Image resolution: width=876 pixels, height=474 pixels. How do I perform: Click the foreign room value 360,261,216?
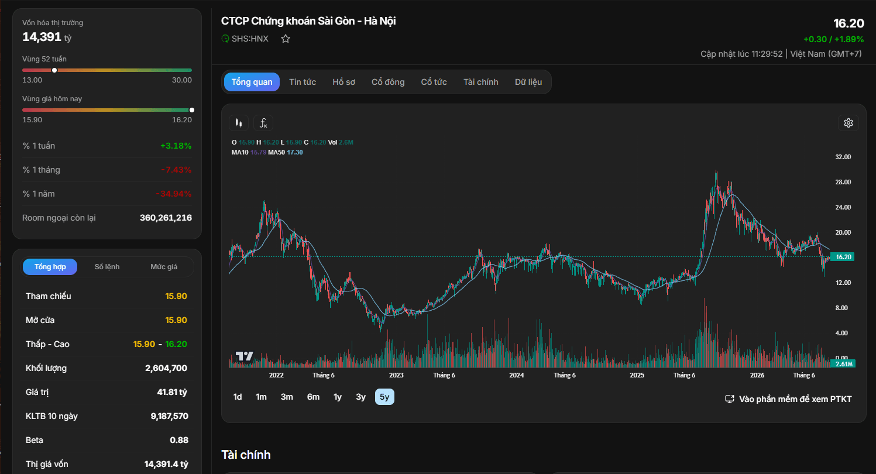point(166,218)
